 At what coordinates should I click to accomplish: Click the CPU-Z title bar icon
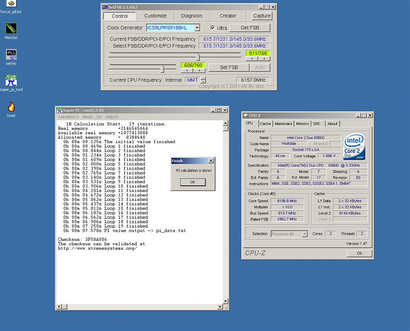point(245,115)
